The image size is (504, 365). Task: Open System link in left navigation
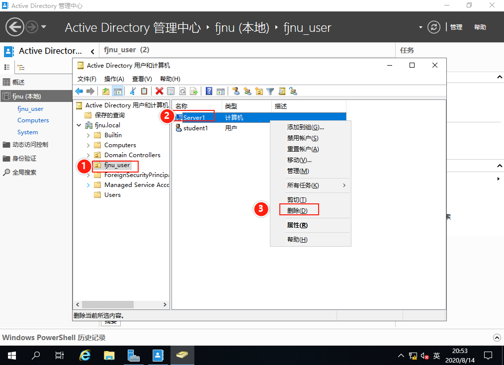tap(28, 132)
